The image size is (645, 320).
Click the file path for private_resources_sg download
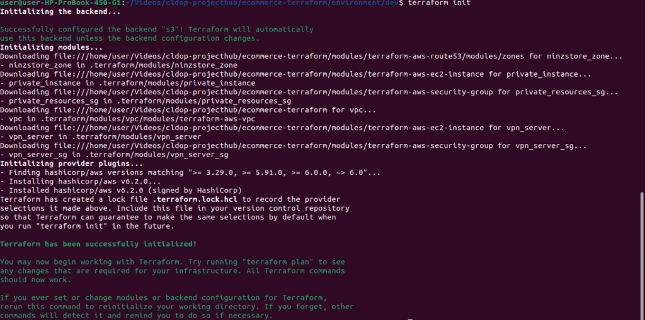point(273,92)
